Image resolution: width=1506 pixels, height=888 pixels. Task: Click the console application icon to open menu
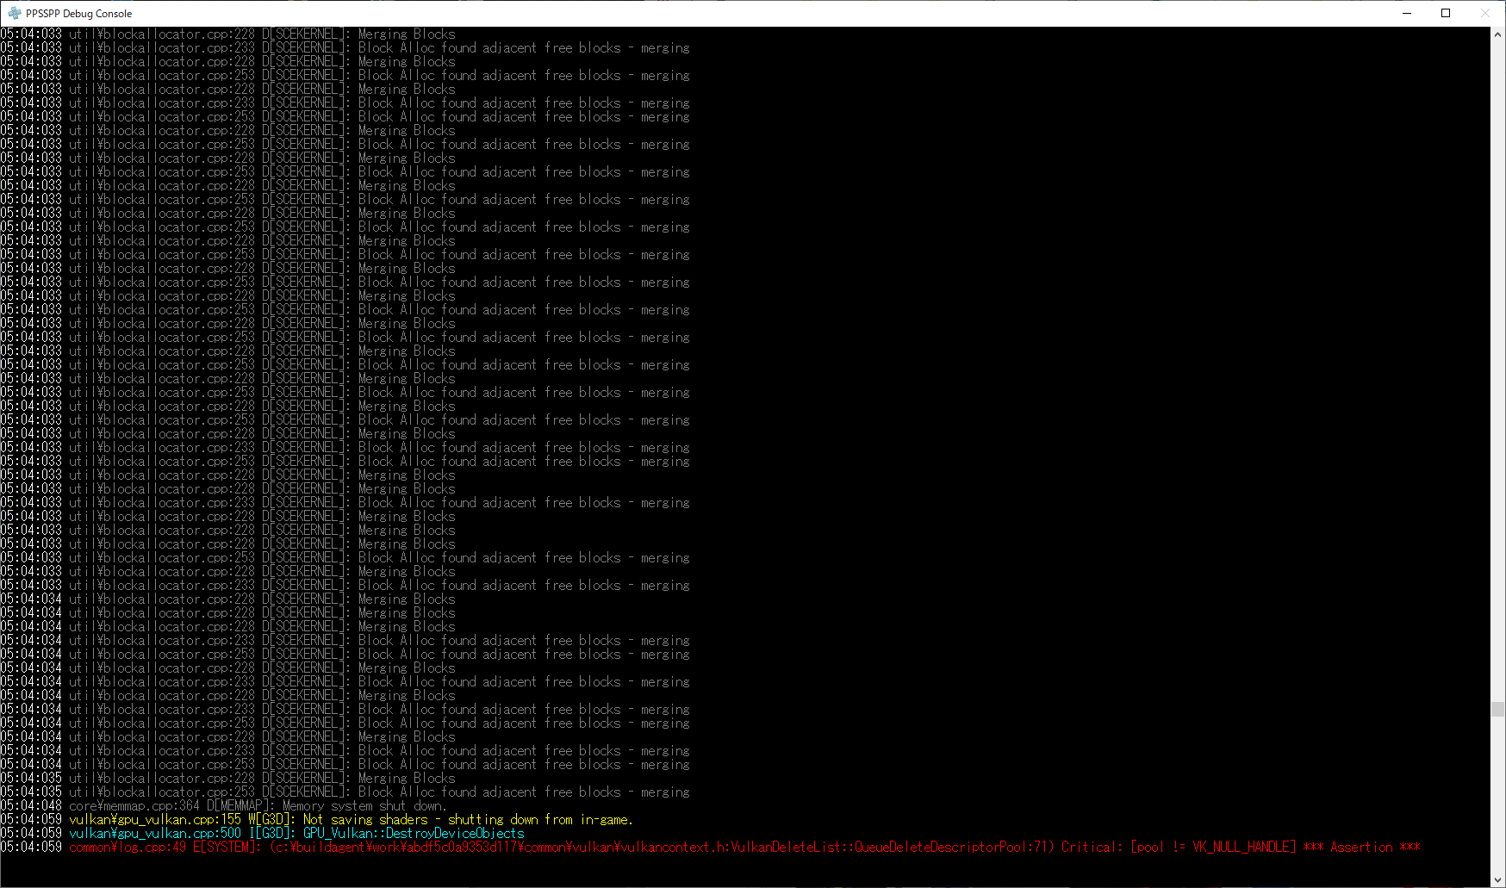point(13,13)
